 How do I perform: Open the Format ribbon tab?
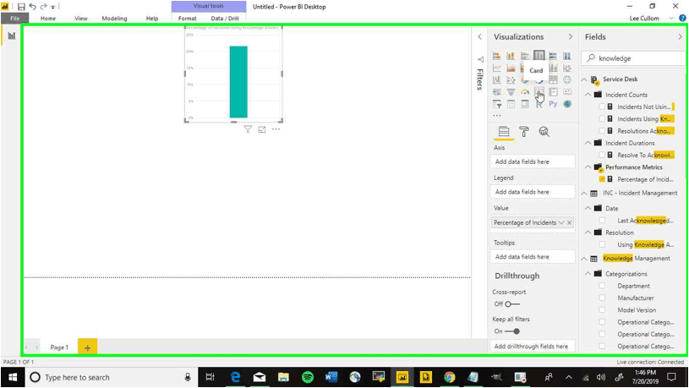187,19
